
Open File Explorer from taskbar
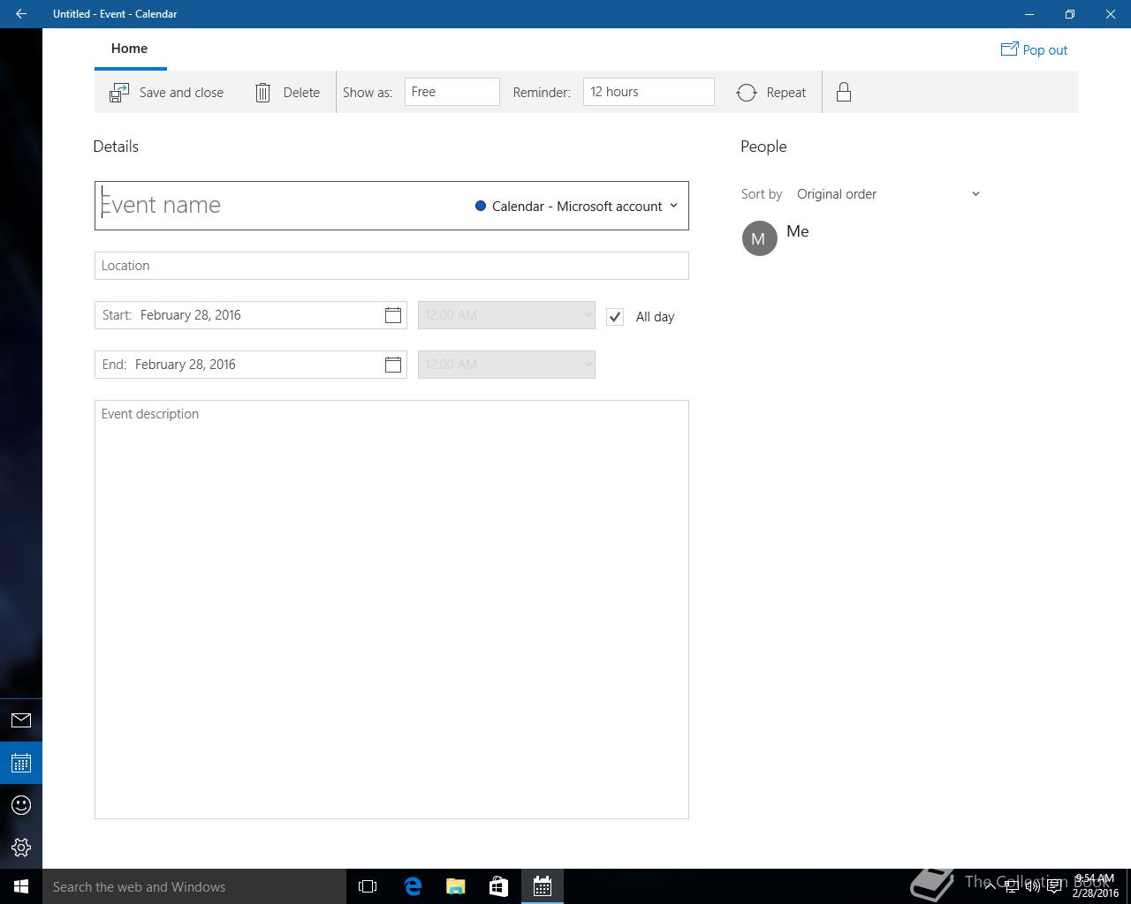pyautogui.click(x=456, y=886)
